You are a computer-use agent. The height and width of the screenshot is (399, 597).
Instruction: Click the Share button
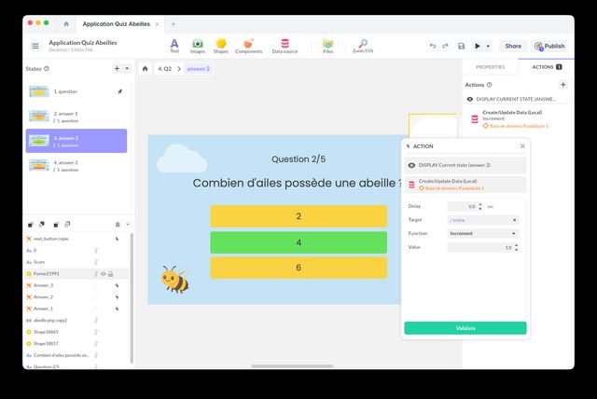513,46
